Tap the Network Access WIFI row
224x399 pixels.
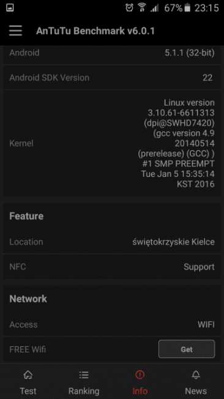tap(112, 325)
